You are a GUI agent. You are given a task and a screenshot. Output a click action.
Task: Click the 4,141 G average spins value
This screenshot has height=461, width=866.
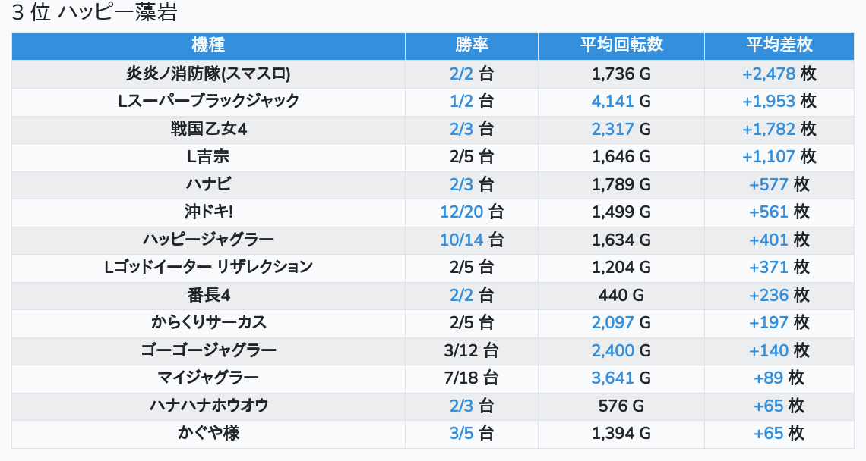(x=612, y=101)
